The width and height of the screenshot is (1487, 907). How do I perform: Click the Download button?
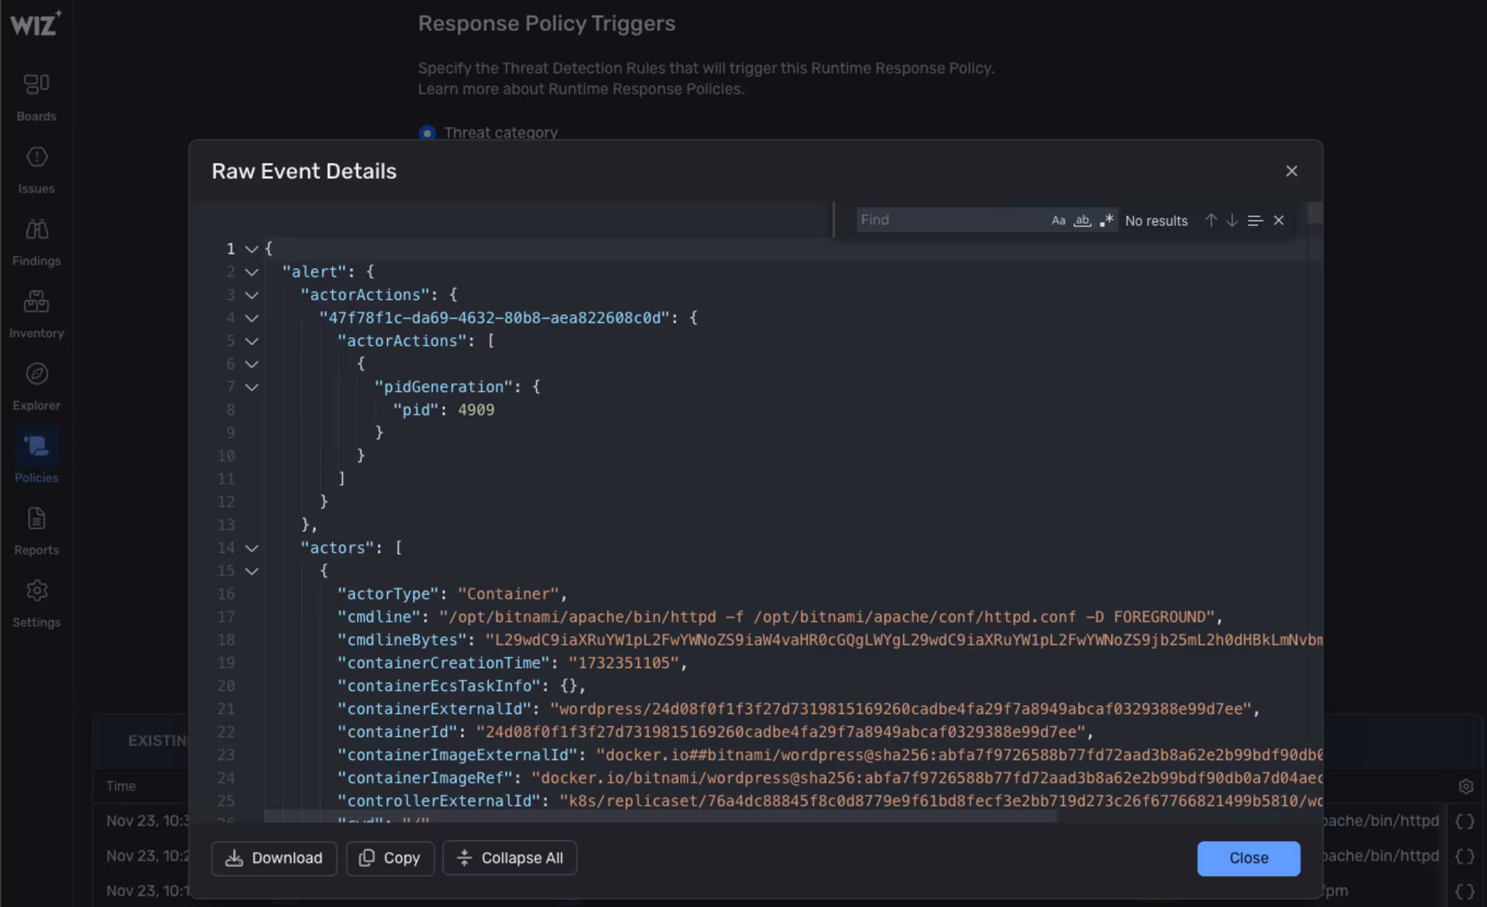273,858
